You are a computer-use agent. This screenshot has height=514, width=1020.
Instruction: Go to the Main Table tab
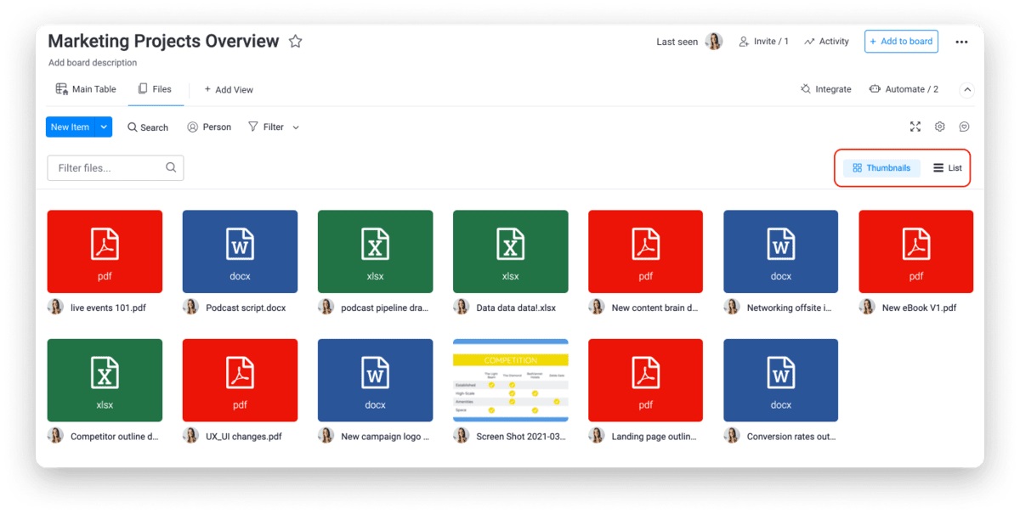tap(86, 89)
